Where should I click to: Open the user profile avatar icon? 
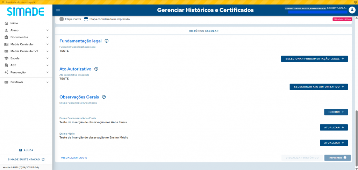tap(352, 10)
